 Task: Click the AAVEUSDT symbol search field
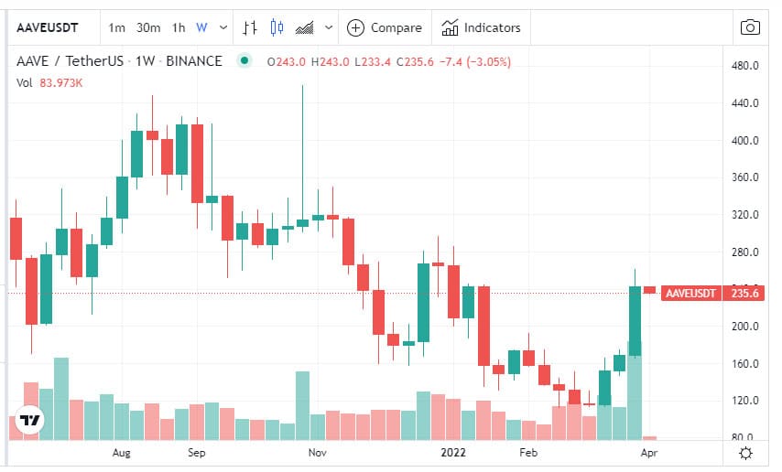[x=48, y=27]
